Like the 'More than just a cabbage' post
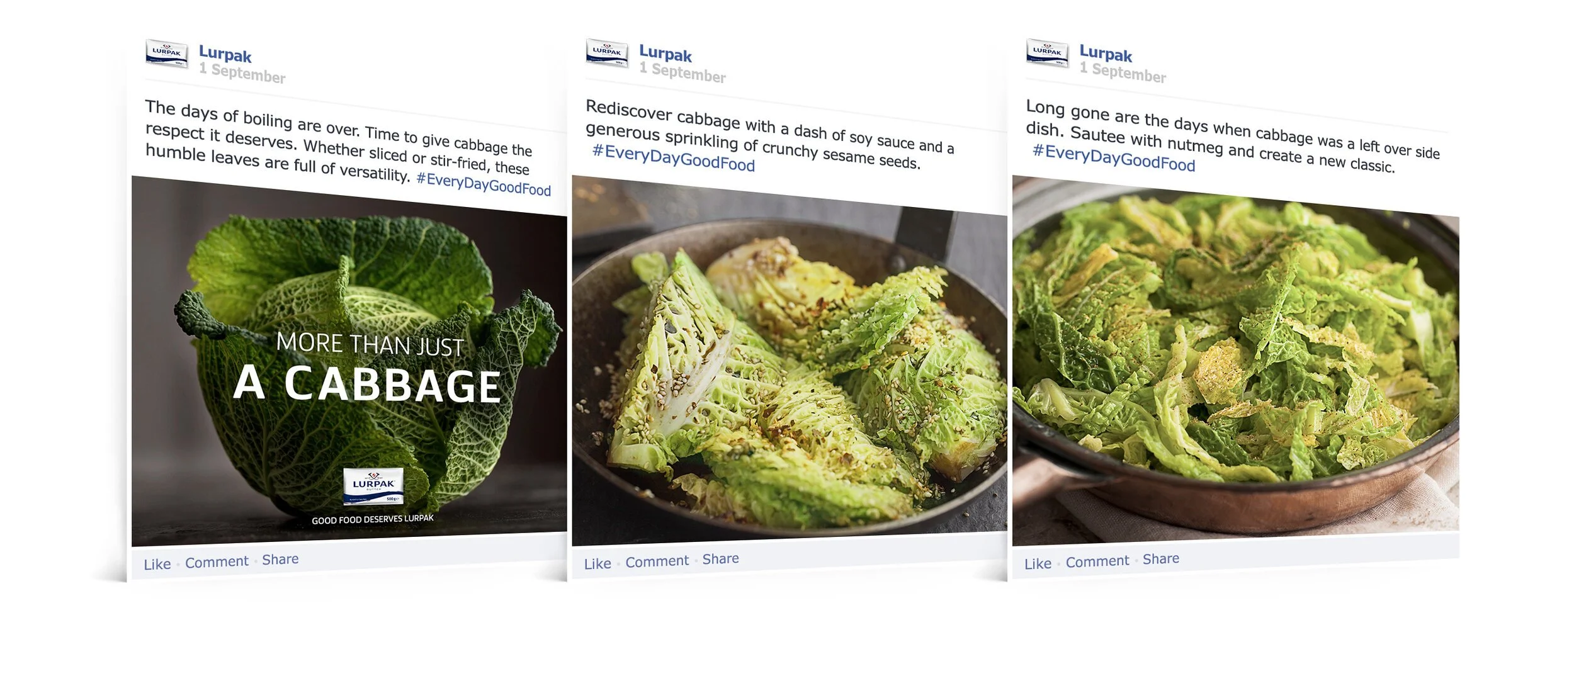 [x=157, y=564]
